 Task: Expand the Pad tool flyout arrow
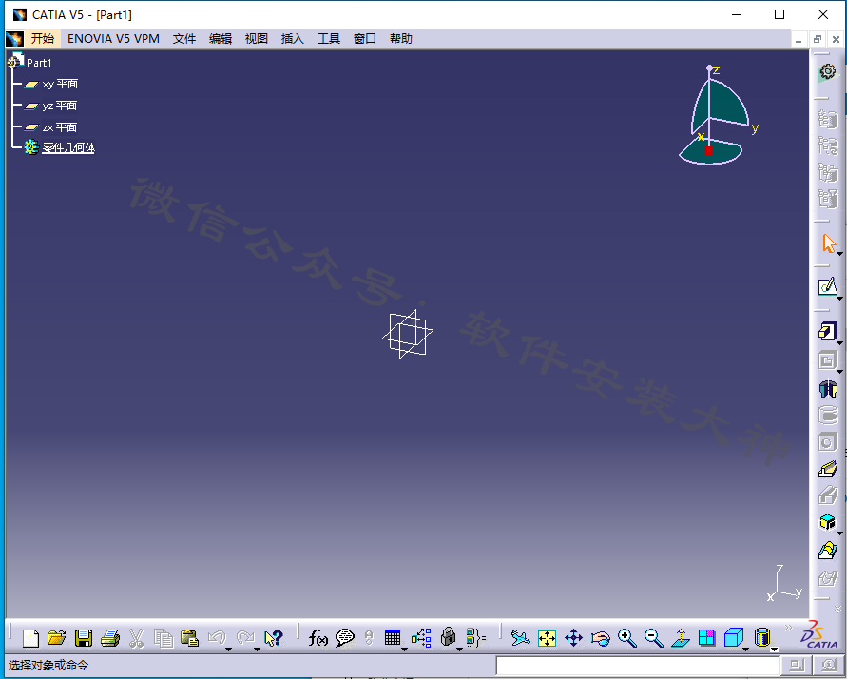(x=839, y=342)
